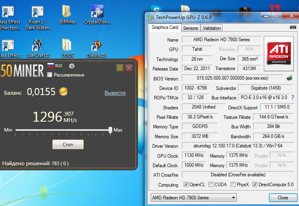299x206 pixels.
Task: Enable the Расширенные checkbox
Action: click(49, 74)
